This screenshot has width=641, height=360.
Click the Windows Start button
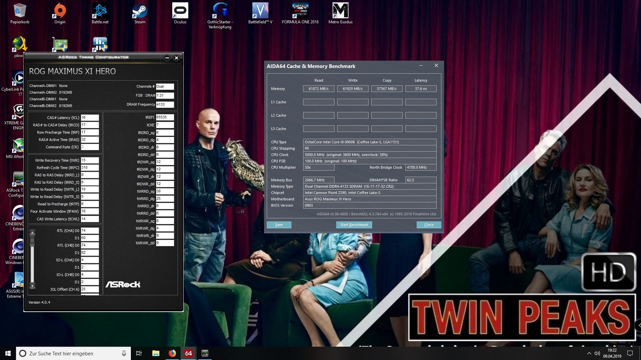click(8, 353)
